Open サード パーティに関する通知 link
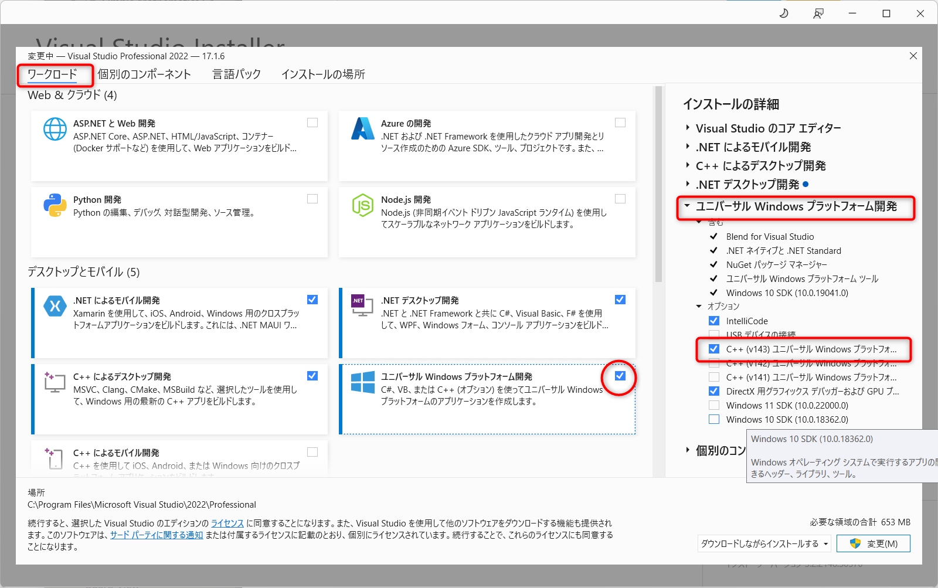This screenshot has height=588, width=938. click(157, 535)
